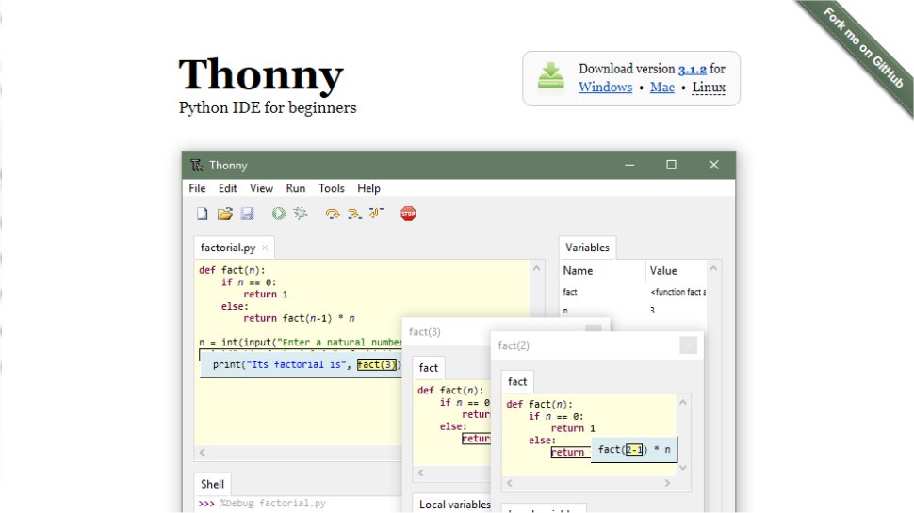914x513 pixels.
Task: Click fact(2) code scrollbar down arrow
Action: pos(683,468)
